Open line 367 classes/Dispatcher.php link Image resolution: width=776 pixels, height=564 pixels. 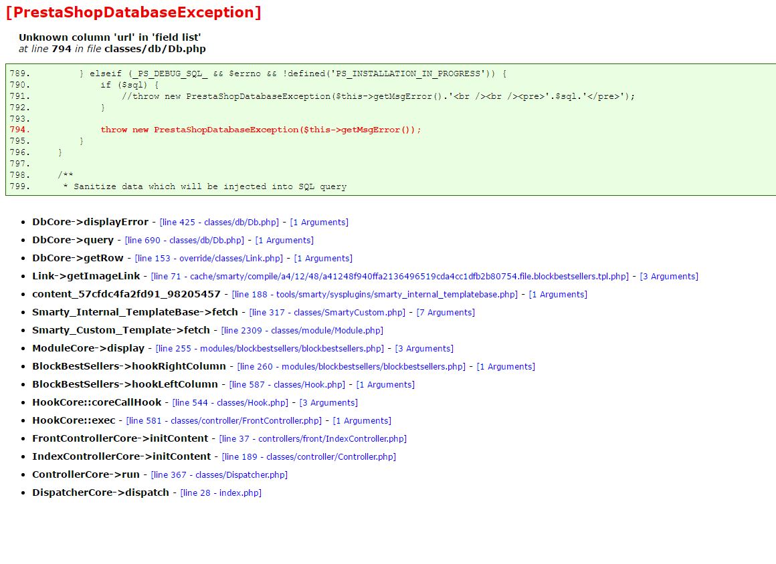point(219,475)
